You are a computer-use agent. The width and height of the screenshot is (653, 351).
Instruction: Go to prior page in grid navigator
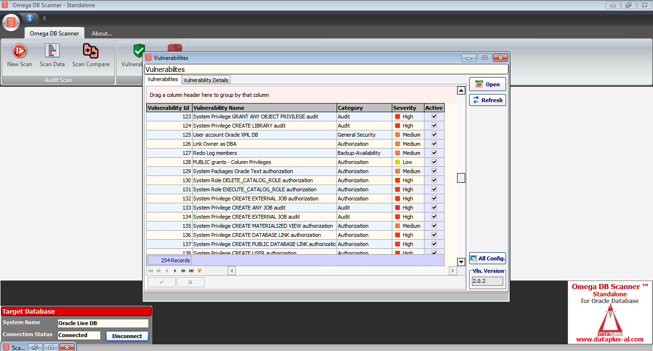(x=159, y=271)
